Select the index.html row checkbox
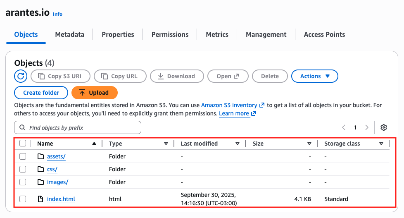Image resolution: width=404 pixels, height=218 pixels. pyautogui.click(x=23, y=199)
